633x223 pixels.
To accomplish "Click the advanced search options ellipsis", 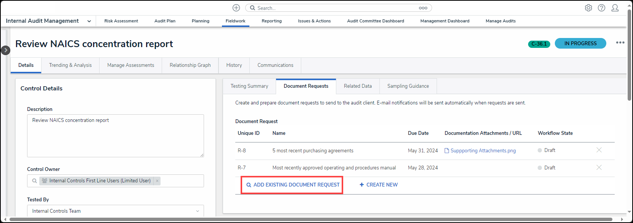I will point(423,8).
